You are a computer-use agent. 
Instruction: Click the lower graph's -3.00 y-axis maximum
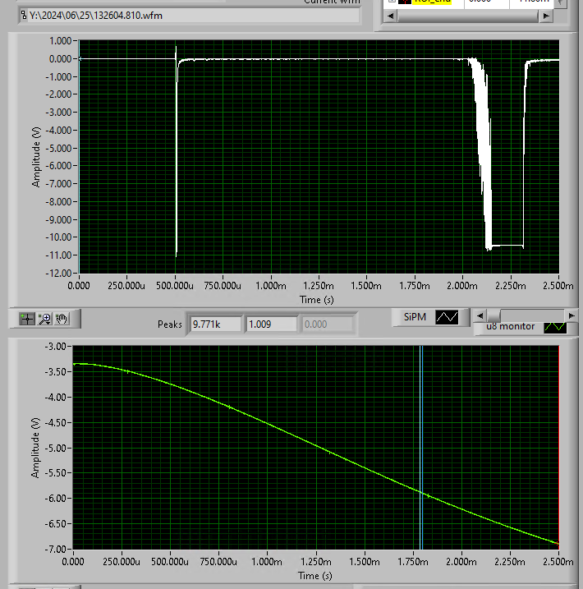[56, 346]
